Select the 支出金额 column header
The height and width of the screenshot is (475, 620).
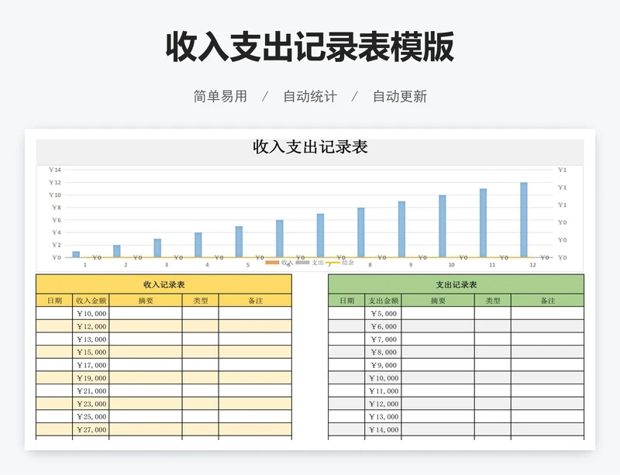tap(383, 301)
